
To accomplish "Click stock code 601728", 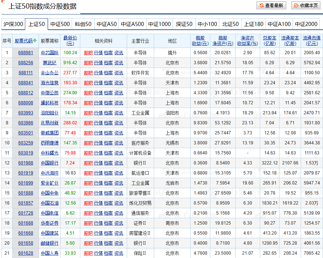I will pos(26,213).
